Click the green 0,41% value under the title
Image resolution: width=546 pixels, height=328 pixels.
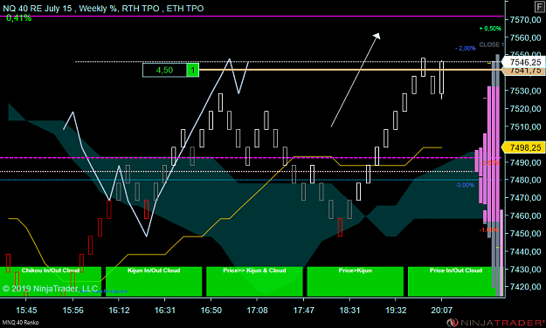[19, 18]
